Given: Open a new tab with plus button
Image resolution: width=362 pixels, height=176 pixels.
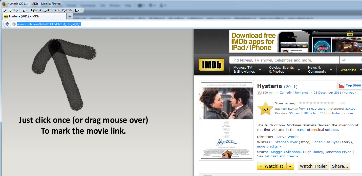Looking at the screenshot, I should click(x=70, y=16).
